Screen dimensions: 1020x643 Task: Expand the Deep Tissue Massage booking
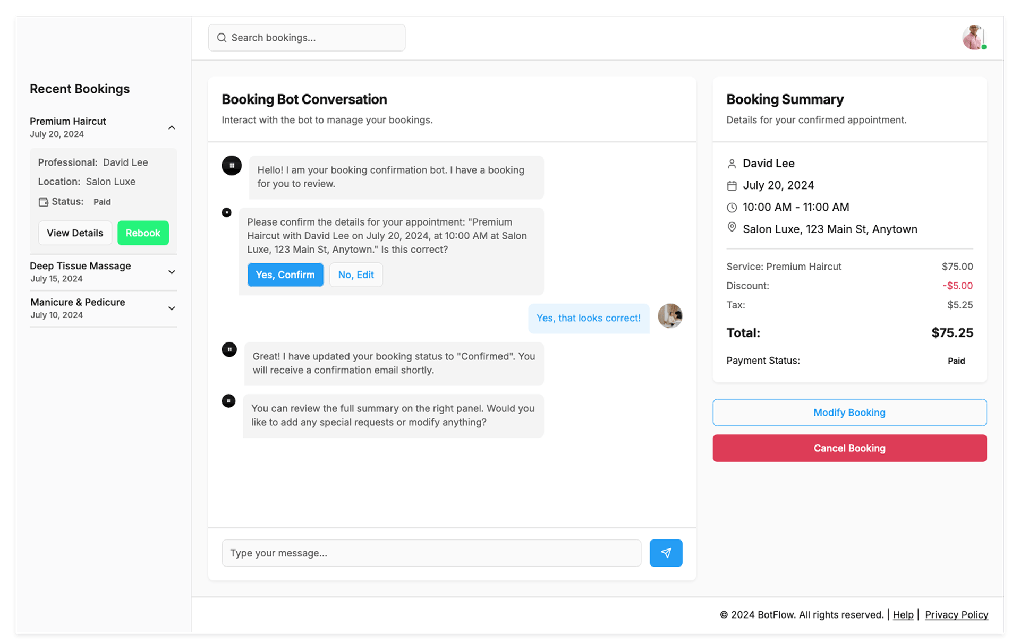[x=172, y=272]
